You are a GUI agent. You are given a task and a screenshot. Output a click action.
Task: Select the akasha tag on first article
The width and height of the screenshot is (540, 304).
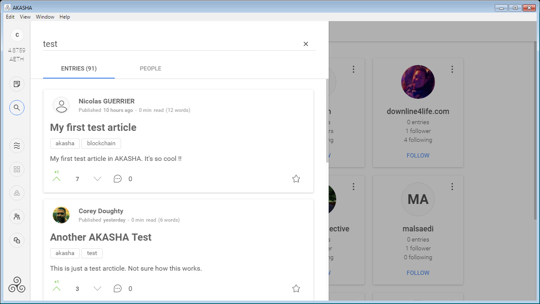[x=65, y=144]
